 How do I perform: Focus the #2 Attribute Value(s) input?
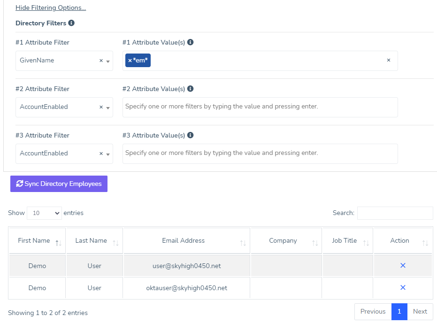[260, 107]
